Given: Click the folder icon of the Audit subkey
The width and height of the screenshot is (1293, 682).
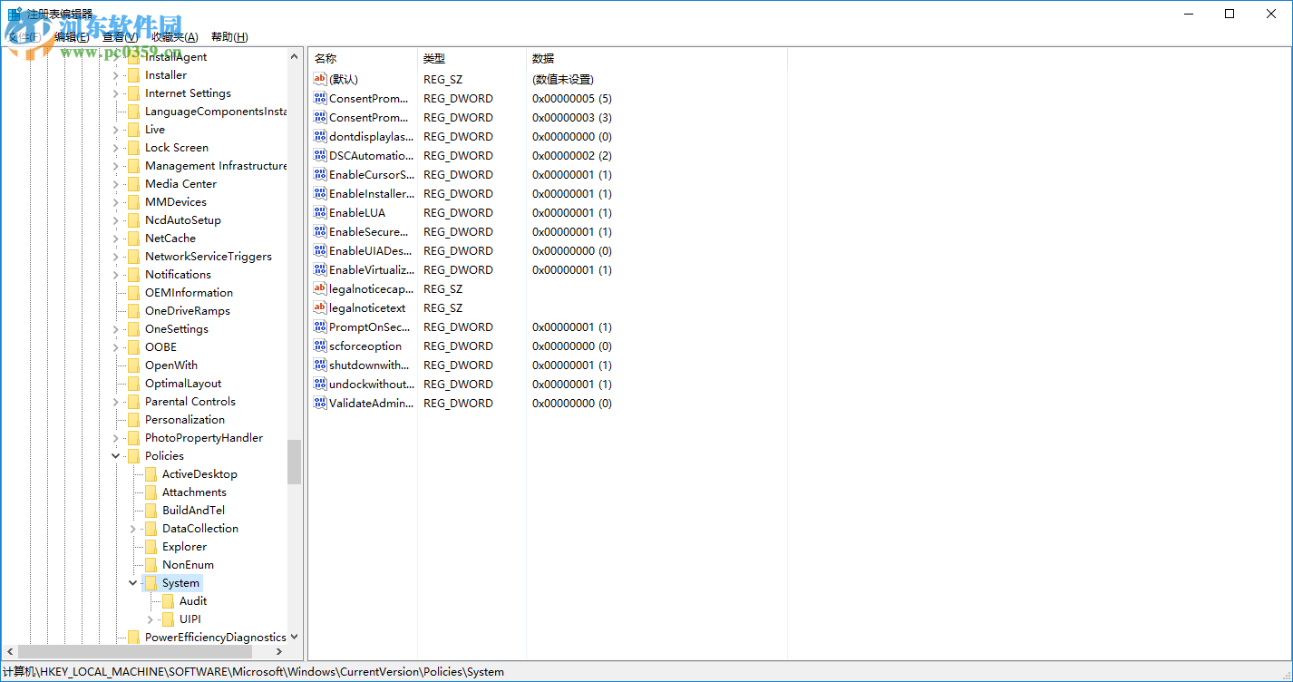Looking at the screenshot, I should pyautogui.click(x=170, y=600).
